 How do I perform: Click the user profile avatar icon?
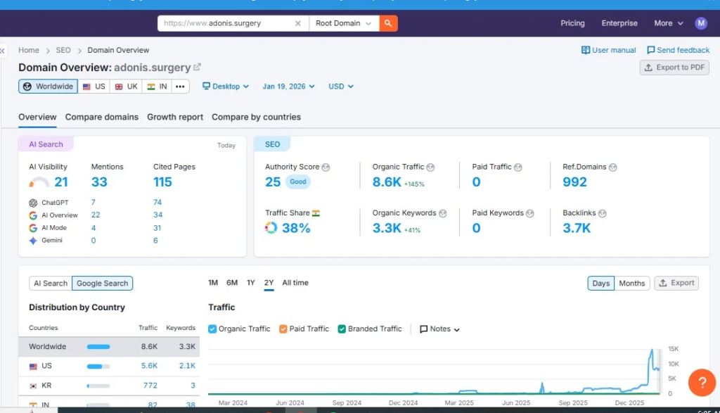pos(700,23)
